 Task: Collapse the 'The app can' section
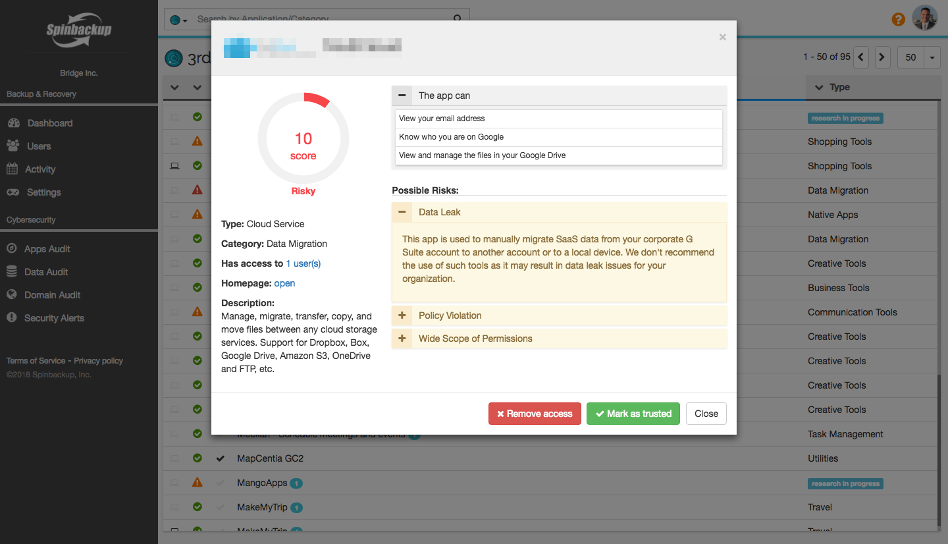coord(402,95)
